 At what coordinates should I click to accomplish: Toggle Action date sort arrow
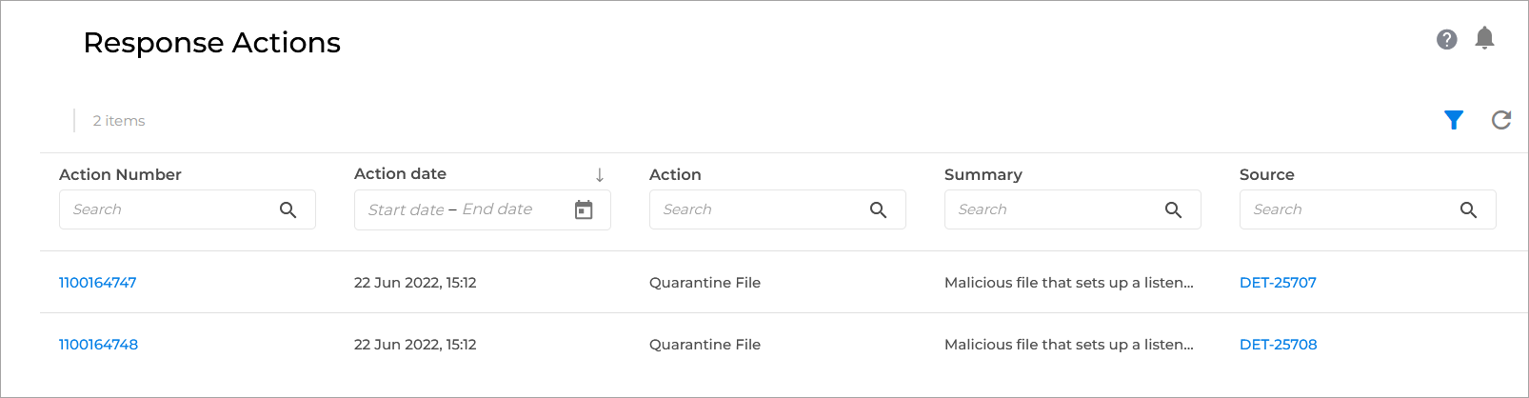pos(600,175)
